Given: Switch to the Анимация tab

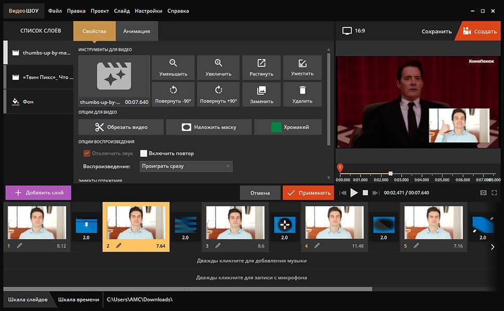Looking at the screenshot, I should [x=137, y=31].
